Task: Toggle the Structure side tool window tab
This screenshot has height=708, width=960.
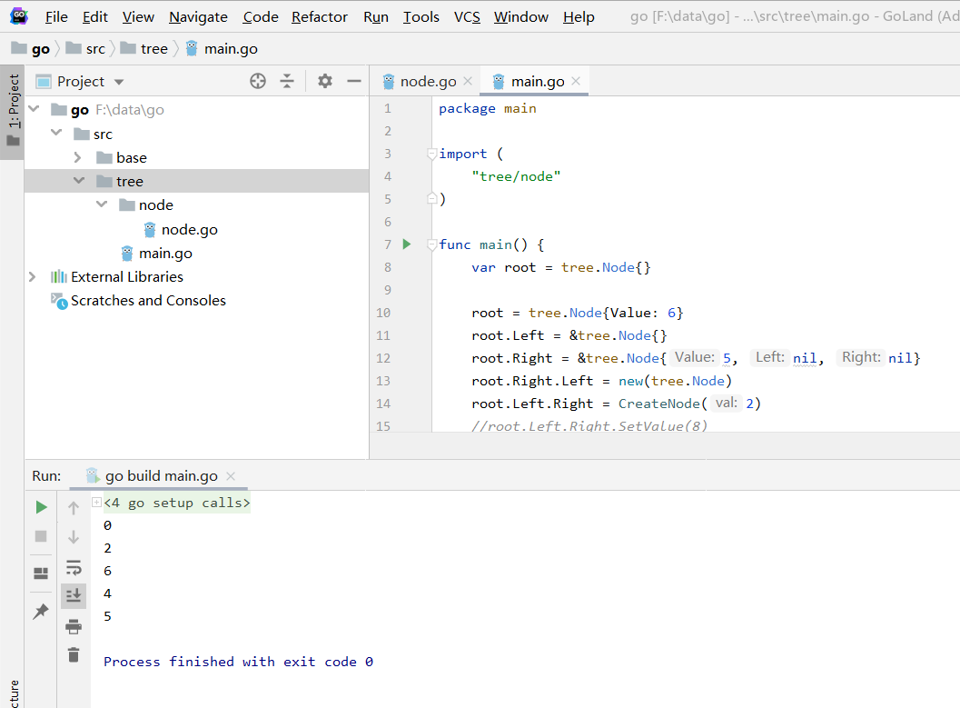Action: [x=13, y=694]
